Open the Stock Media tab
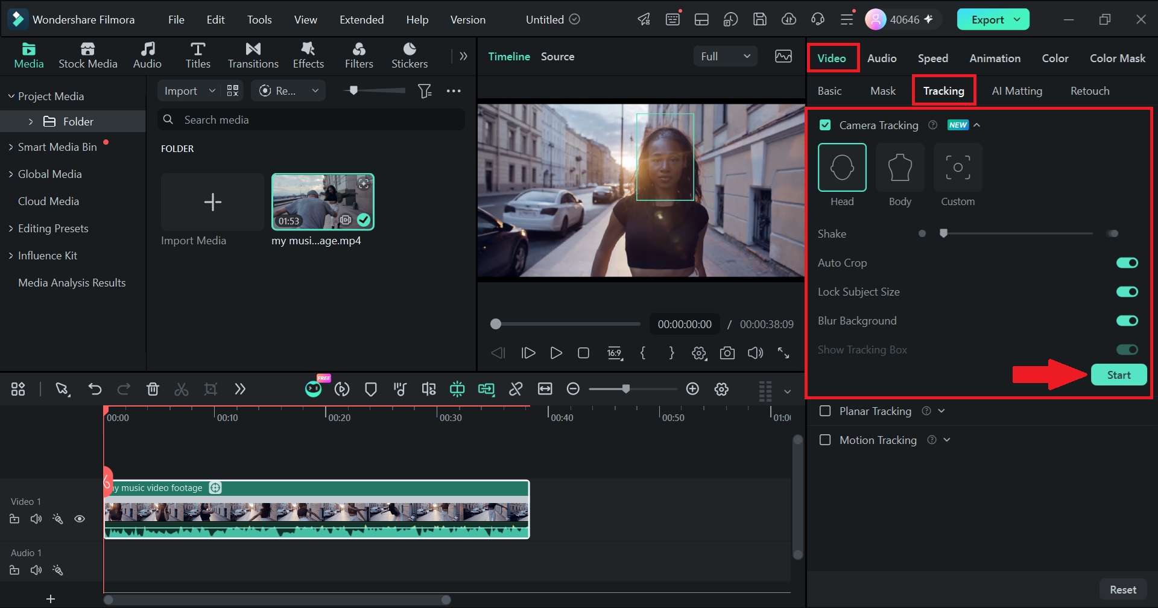Viewport: 1158px width, 608px height. pyautogui.click(x=87, y=55)
